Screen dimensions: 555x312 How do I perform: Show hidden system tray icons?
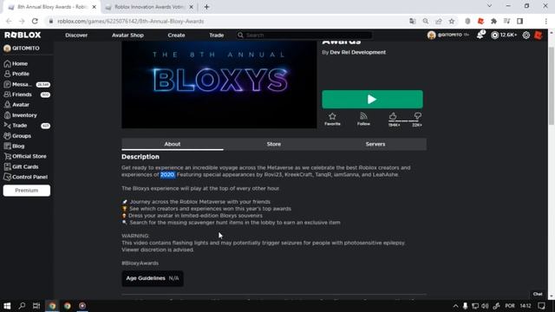pos(455,306)
